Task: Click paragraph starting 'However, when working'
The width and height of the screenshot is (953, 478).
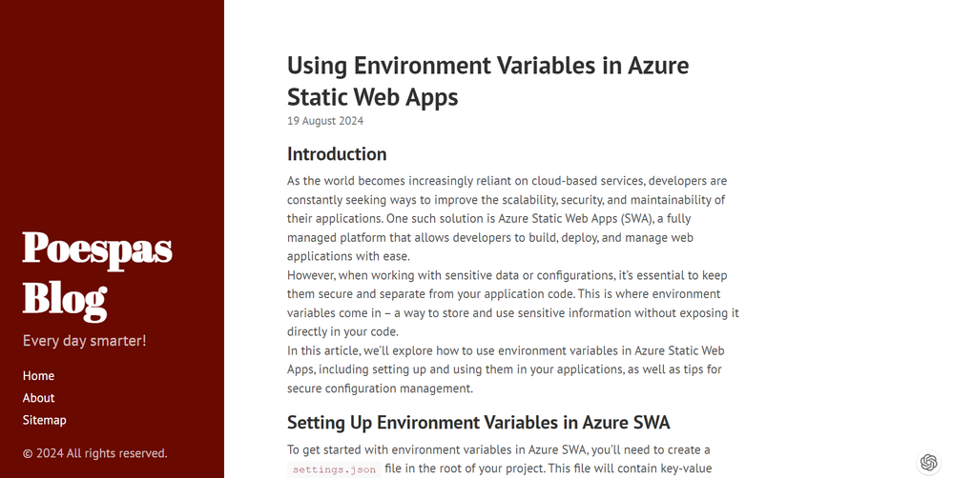Action: pyautogui.click(x=513, y=304)
